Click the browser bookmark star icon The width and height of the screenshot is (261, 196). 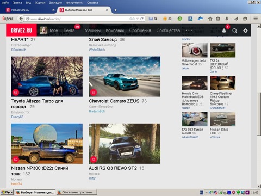click(x=210, y=19)
